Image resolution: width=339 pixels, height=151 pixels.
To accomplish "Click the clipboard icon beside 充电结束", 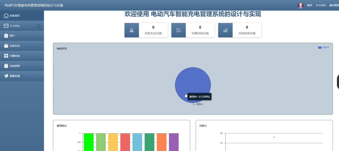I will click(6, 66).
